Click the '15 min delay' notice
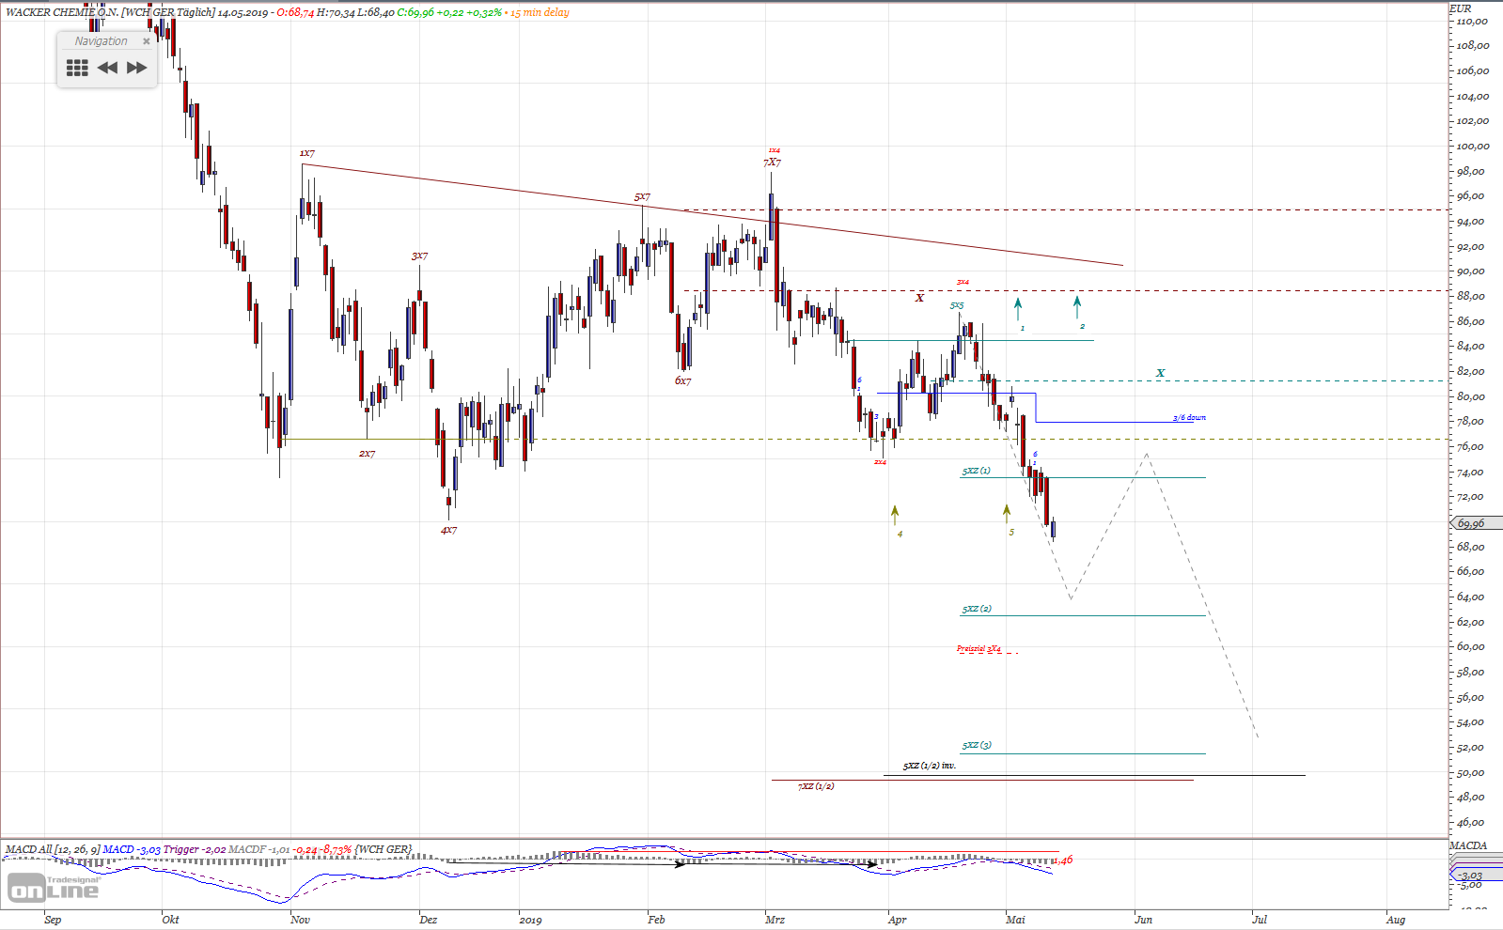This screenshot has height=930, width=1503. pos(540,12)
